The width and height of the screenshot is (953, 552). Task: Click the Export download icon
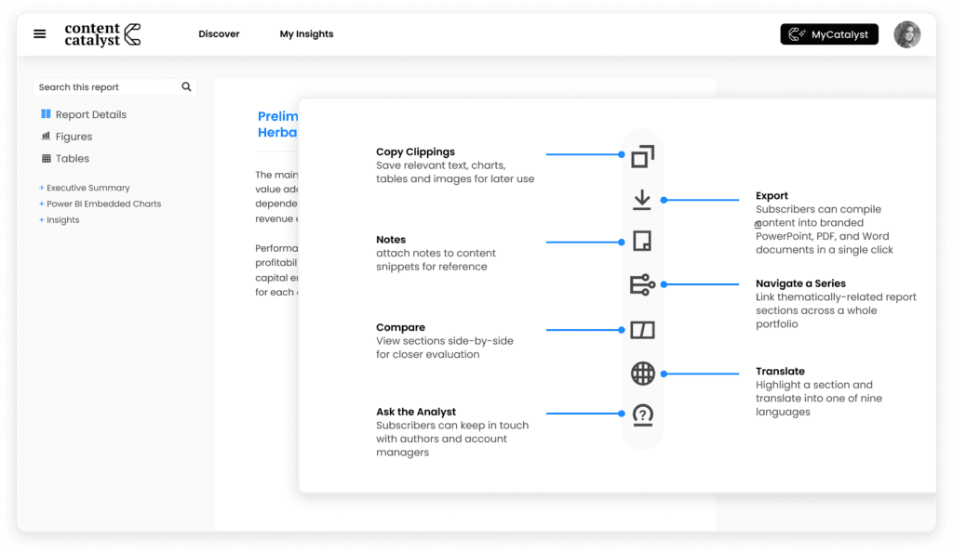(x=641, y=199)
